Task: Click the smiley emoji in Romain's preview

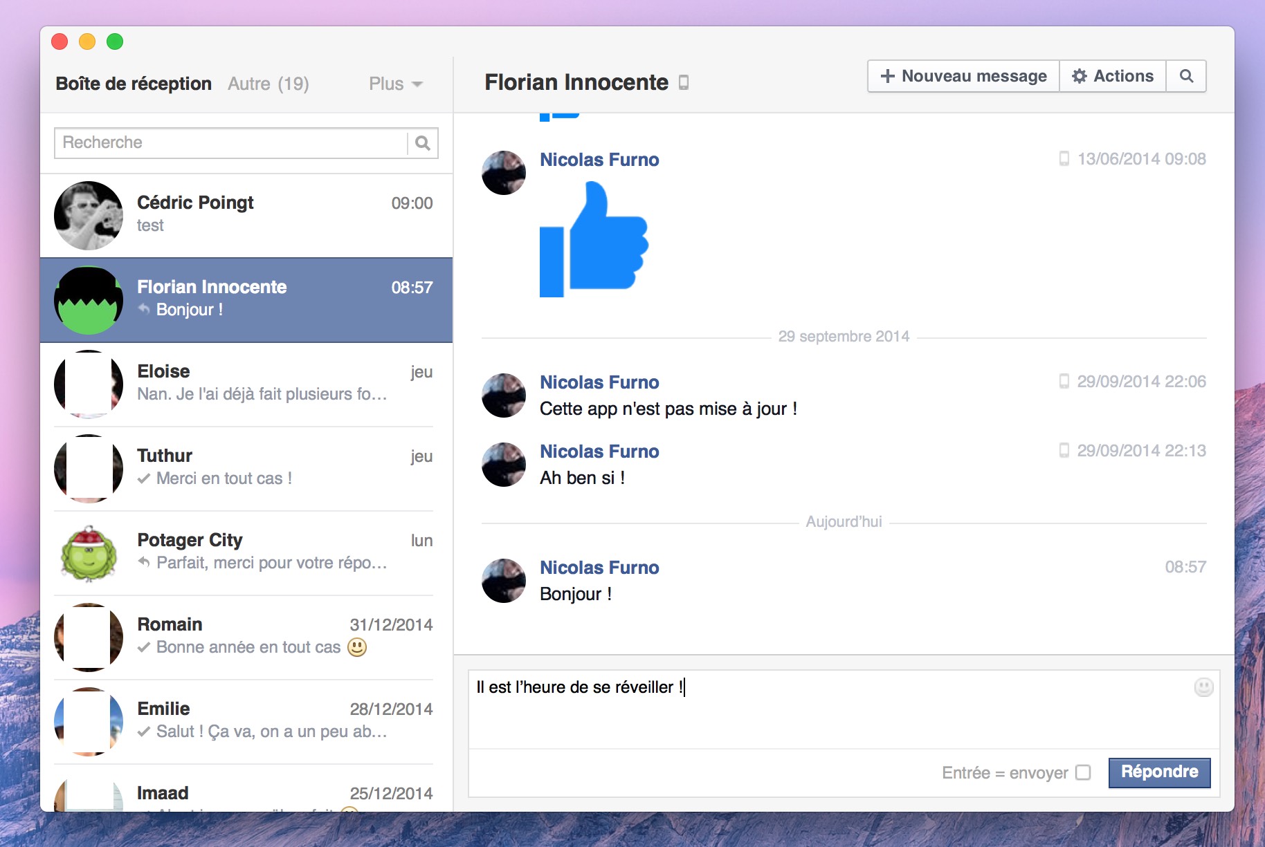Action: [357, 647]
